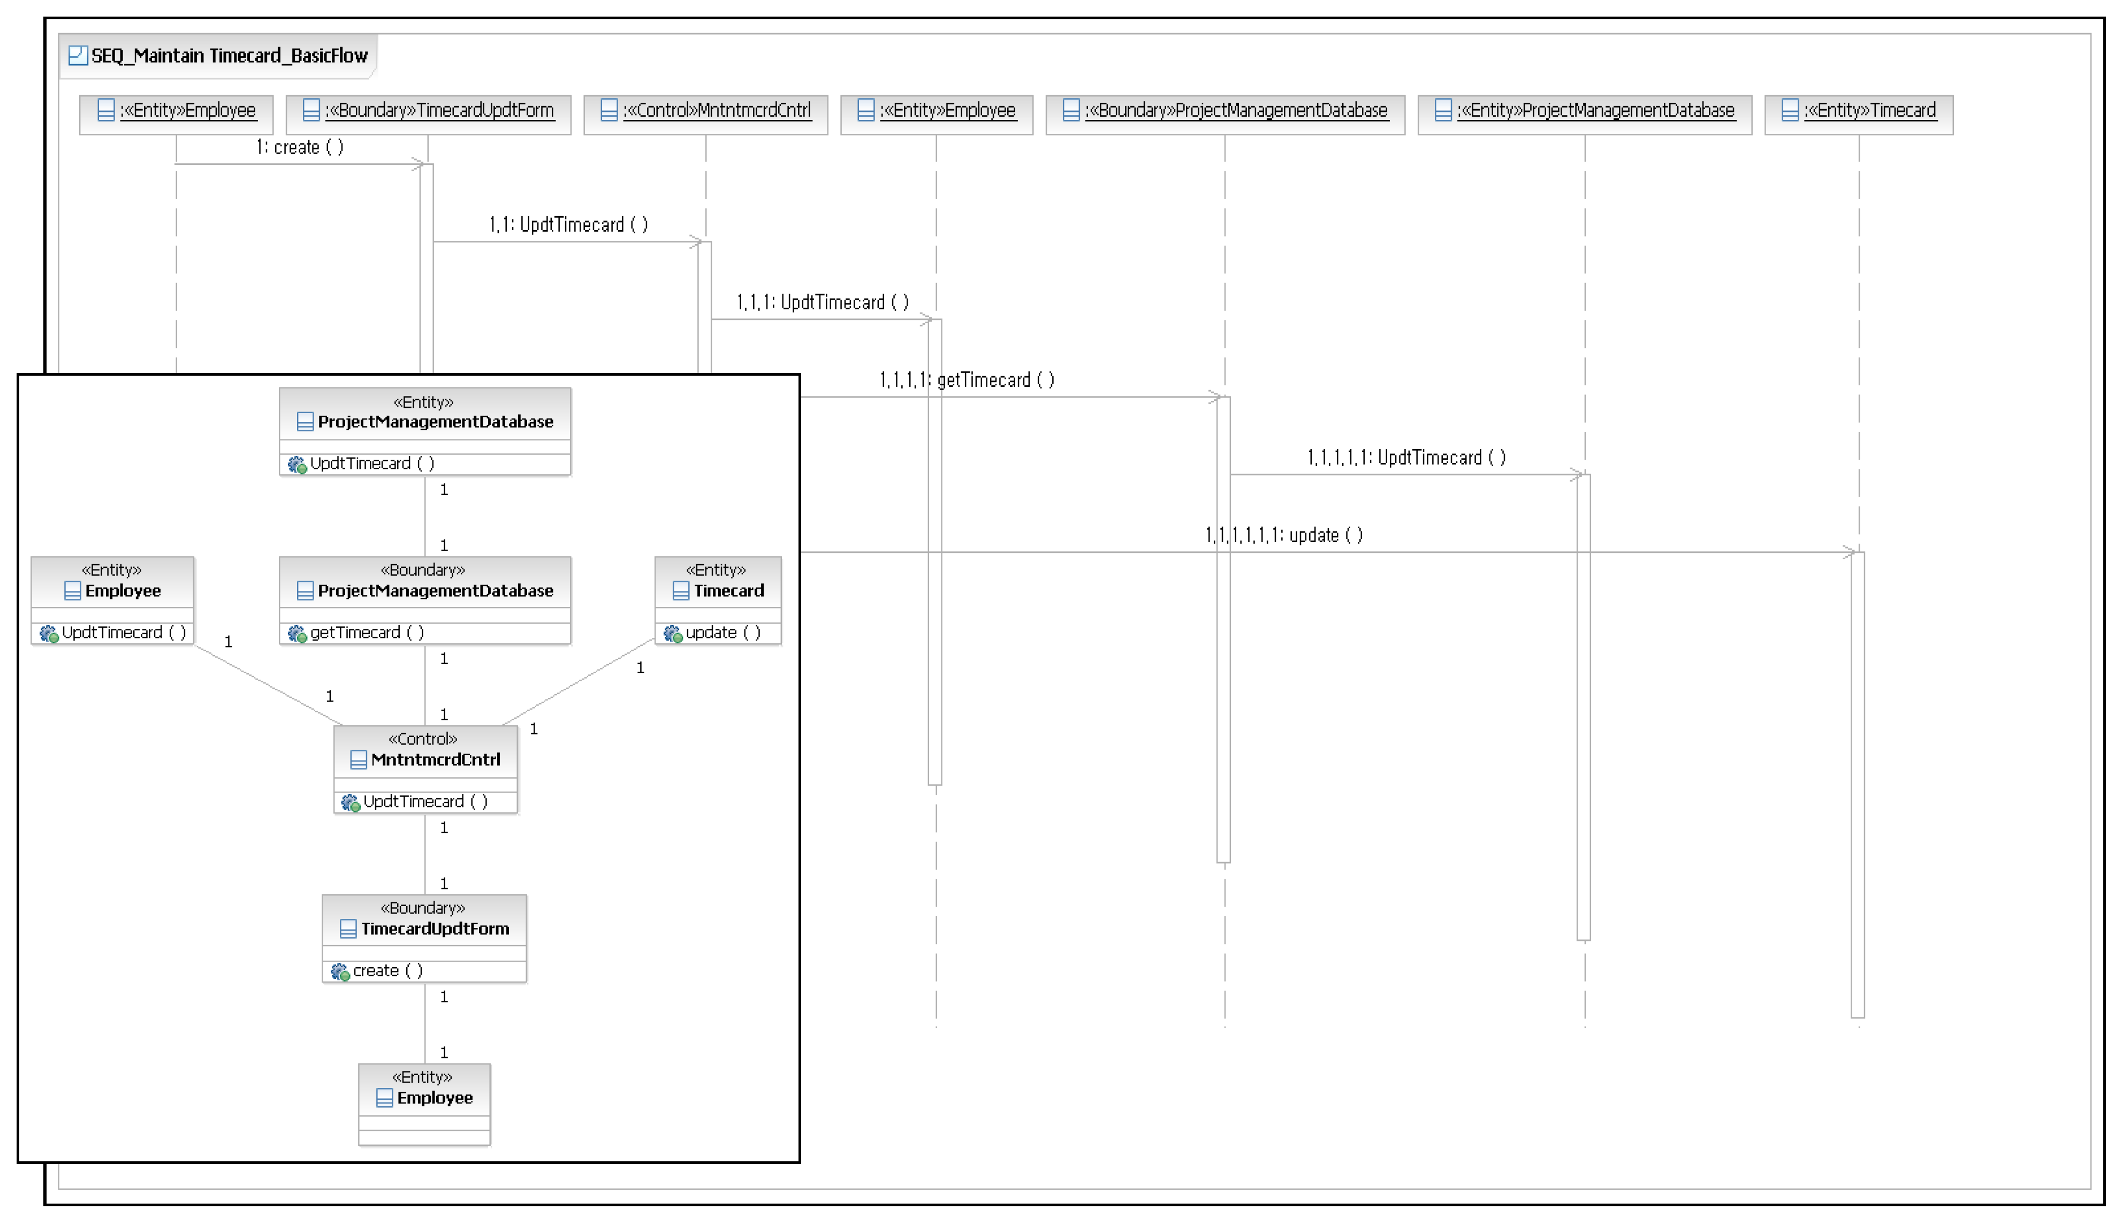This screenshot has width=2122, height=1225.
Task: Click the class icon on the Entity Timecard lifeline header
Action: 1790,110
